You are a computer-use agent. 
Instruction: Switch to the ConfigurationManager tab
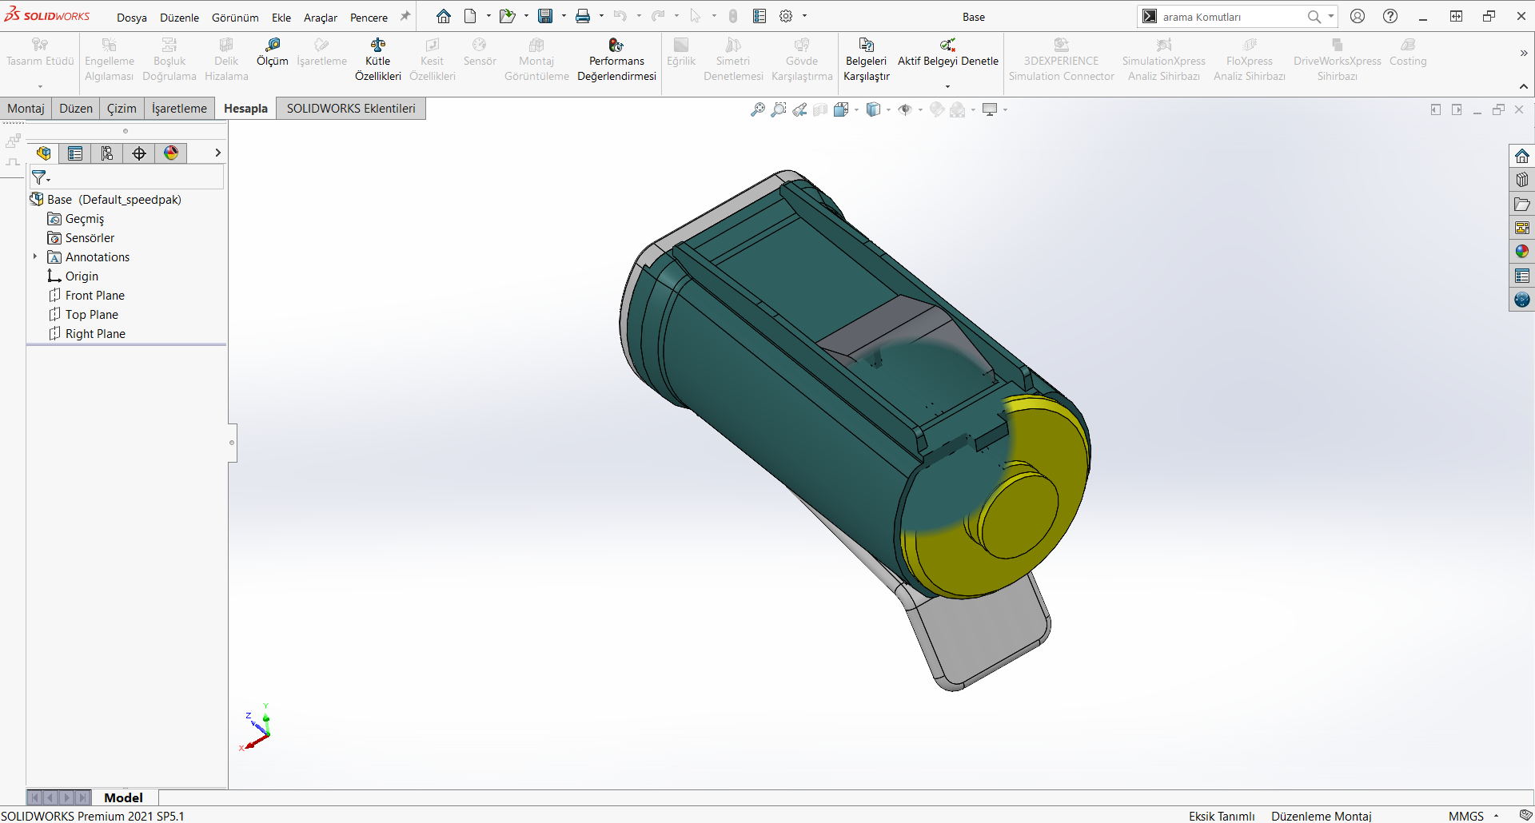[107, 153]
